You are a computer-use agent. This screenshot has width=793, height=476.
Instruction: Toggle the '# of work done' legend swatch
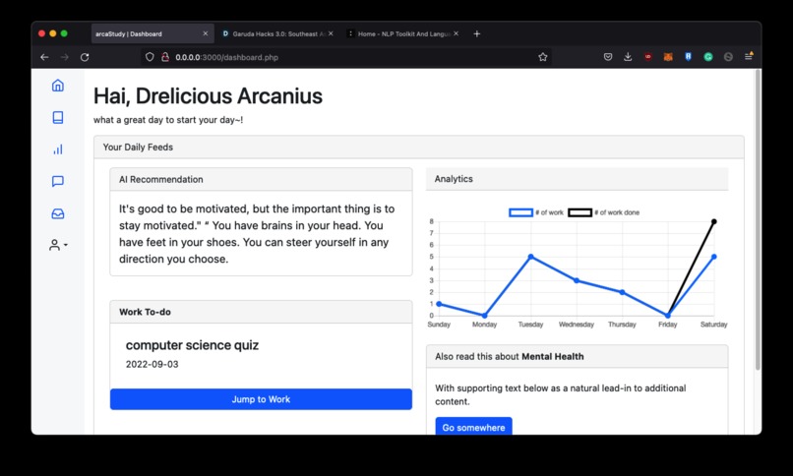point(579,212)
